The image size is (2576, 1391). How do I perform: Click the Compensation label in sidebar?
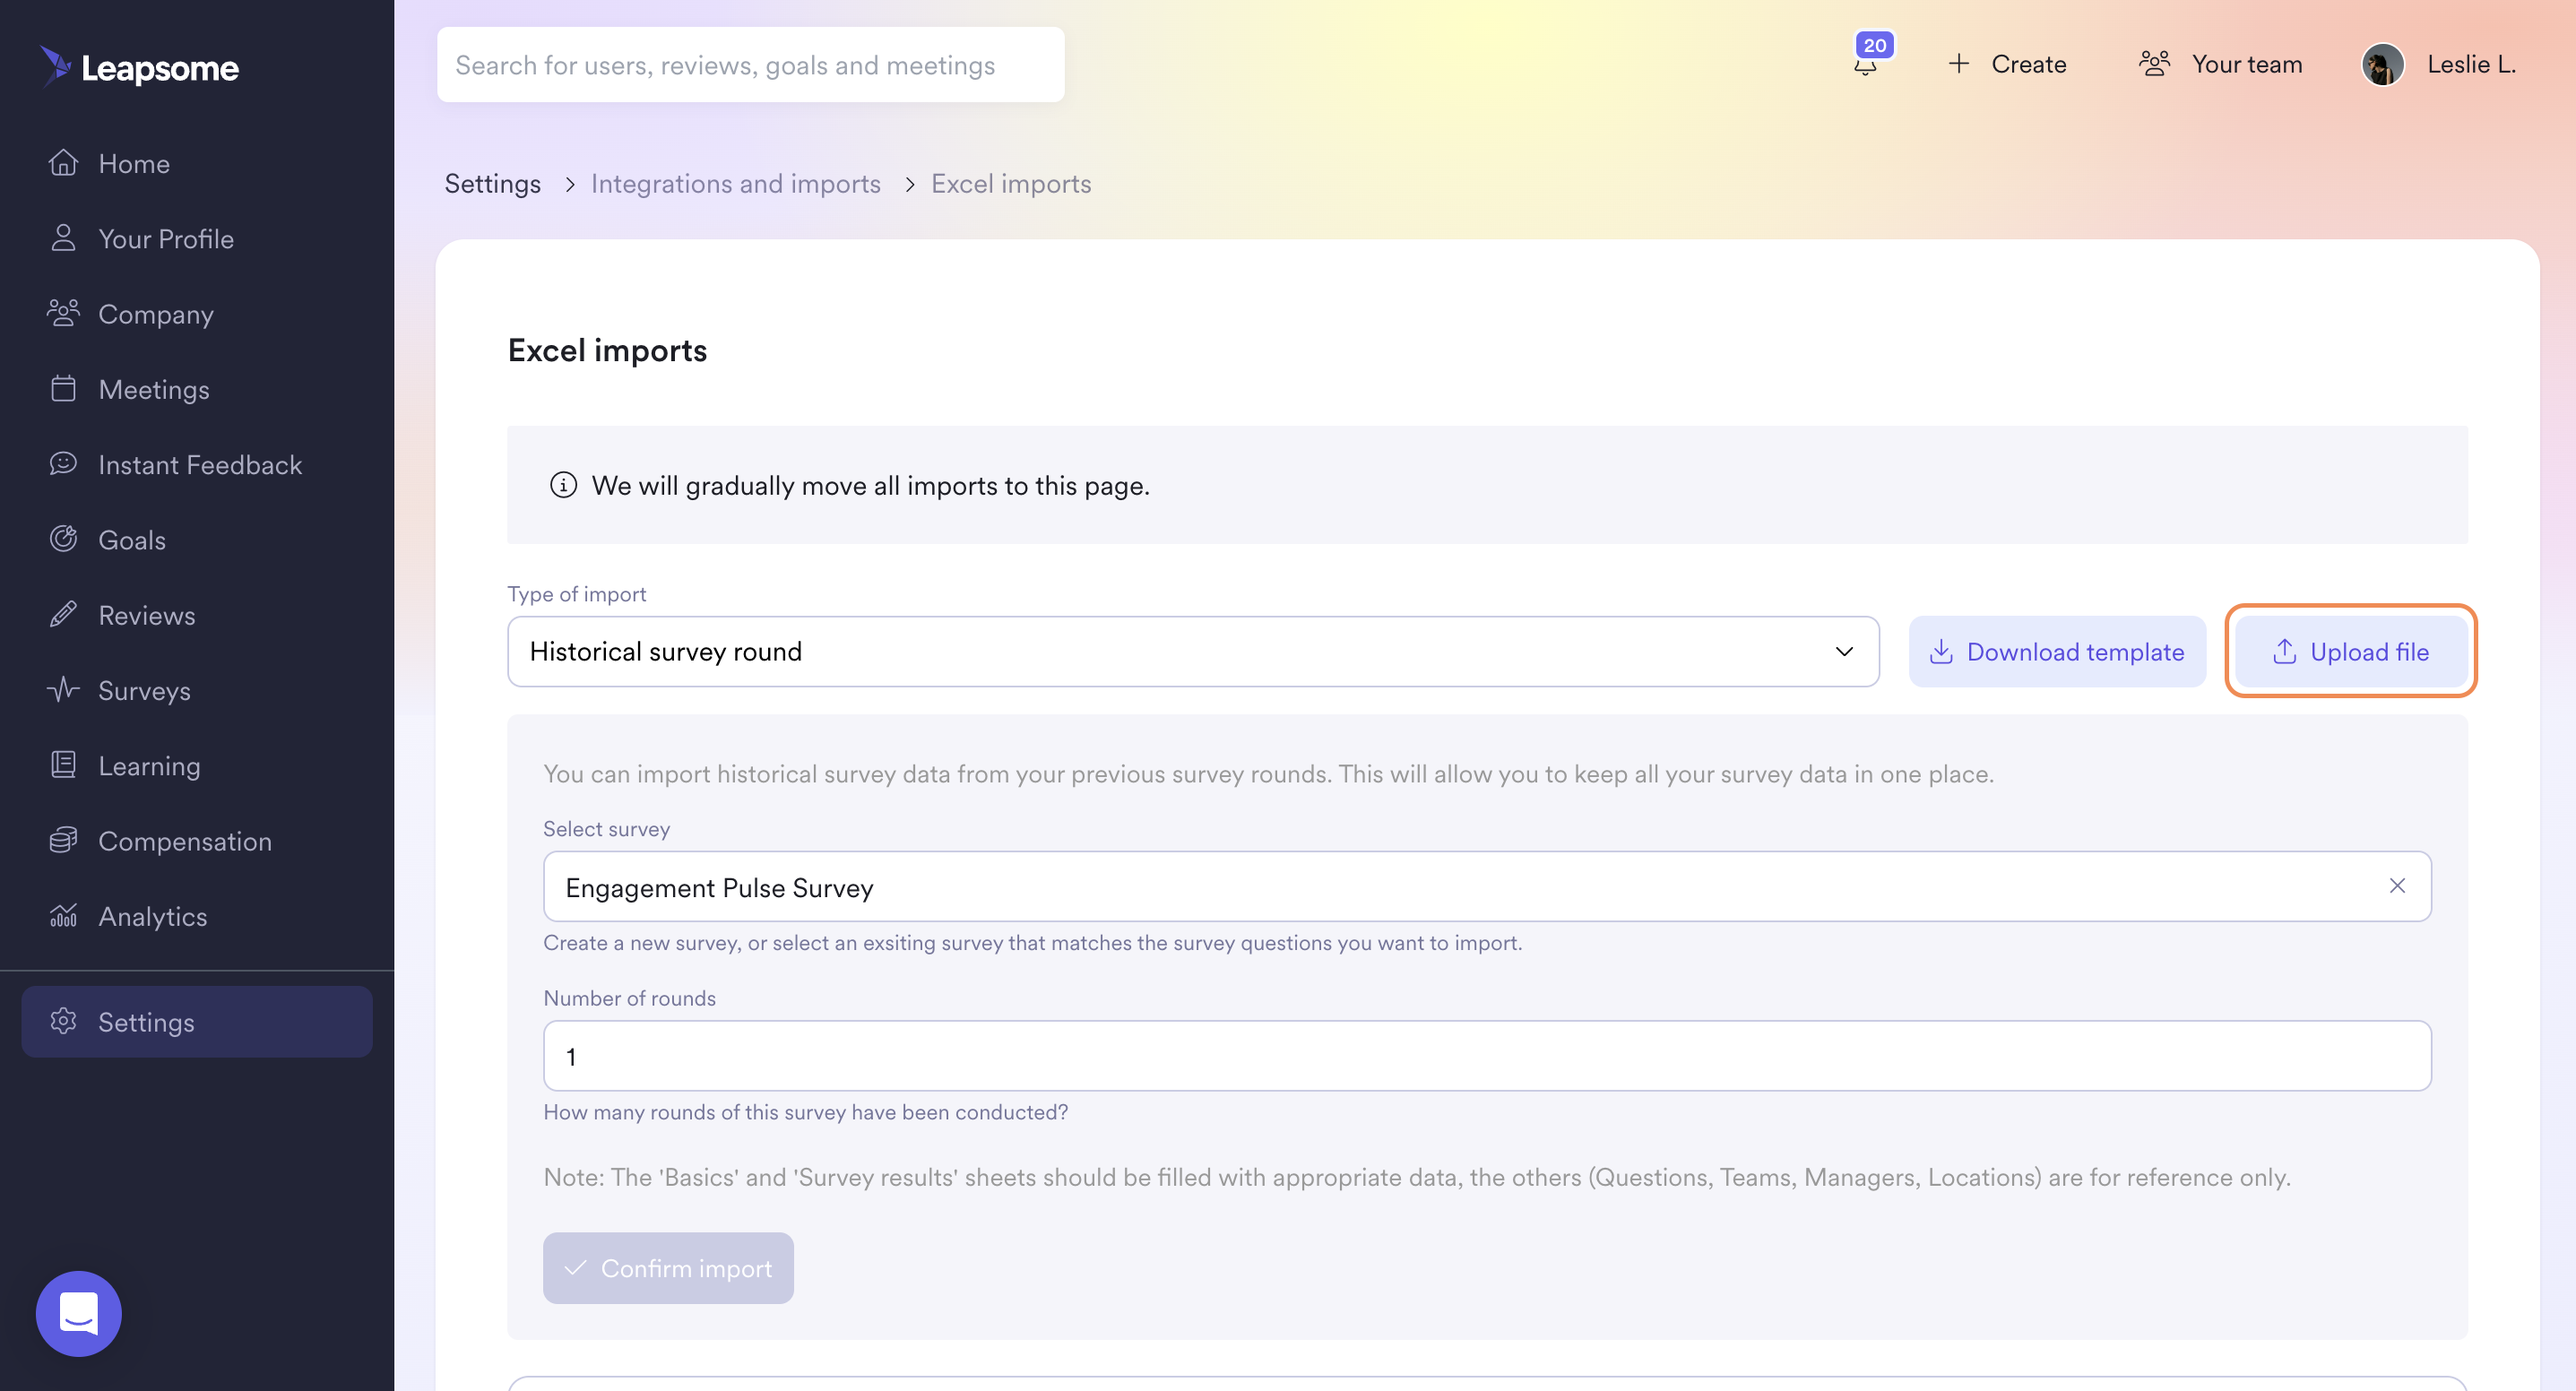pyautogui.click(x=185, y=841)
